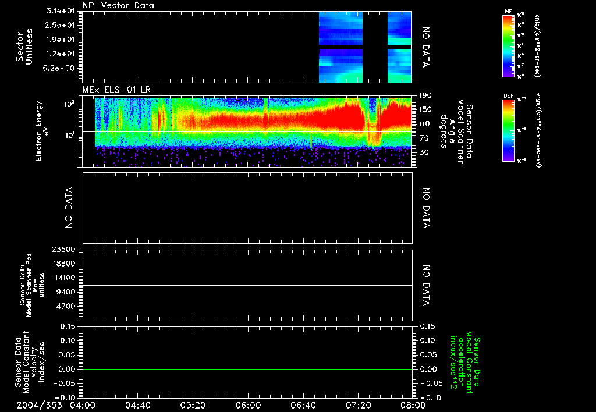Viewport: 596px width, 412px height.
Task: Click the 70 degrees tick label
Action: tap(424, 138)
